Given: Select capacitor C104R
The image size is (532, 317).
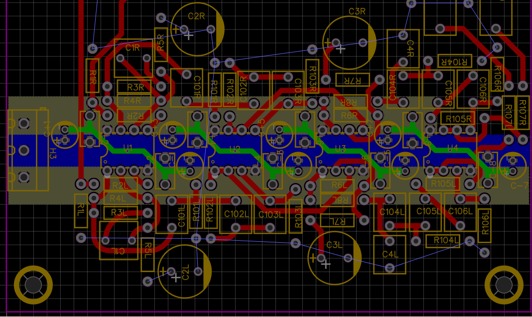Looking at the screenshot, I should (x=403, y=89).
